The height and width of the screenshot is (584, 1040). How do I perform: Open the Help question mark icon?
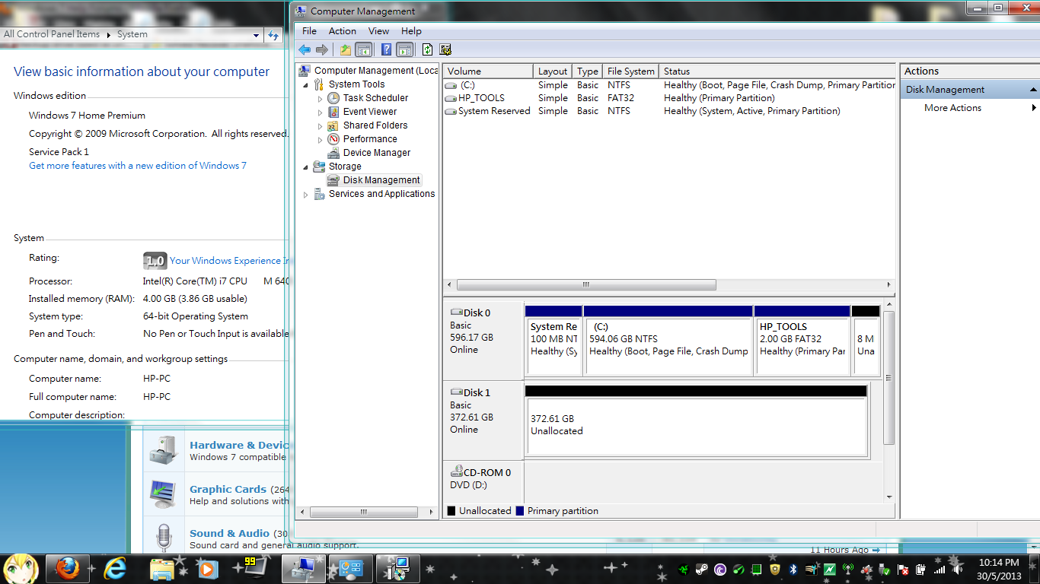click(387, 49)
